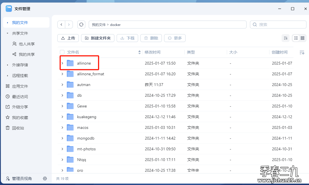Open settings gear next to 管理员视角
The image size is (309, 185).
45,179
